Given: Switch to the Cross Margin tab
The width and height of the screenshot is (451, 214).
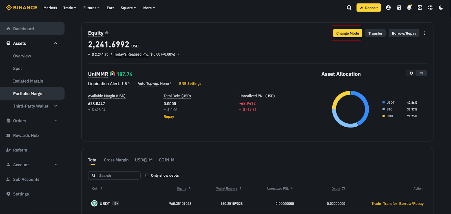Looking at the screenshot, I should click(116, 160).
